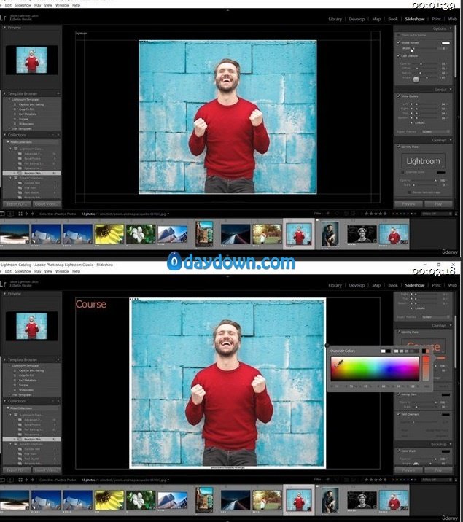Click the Widescreen template icon in the lower window

tap(15, 390)
